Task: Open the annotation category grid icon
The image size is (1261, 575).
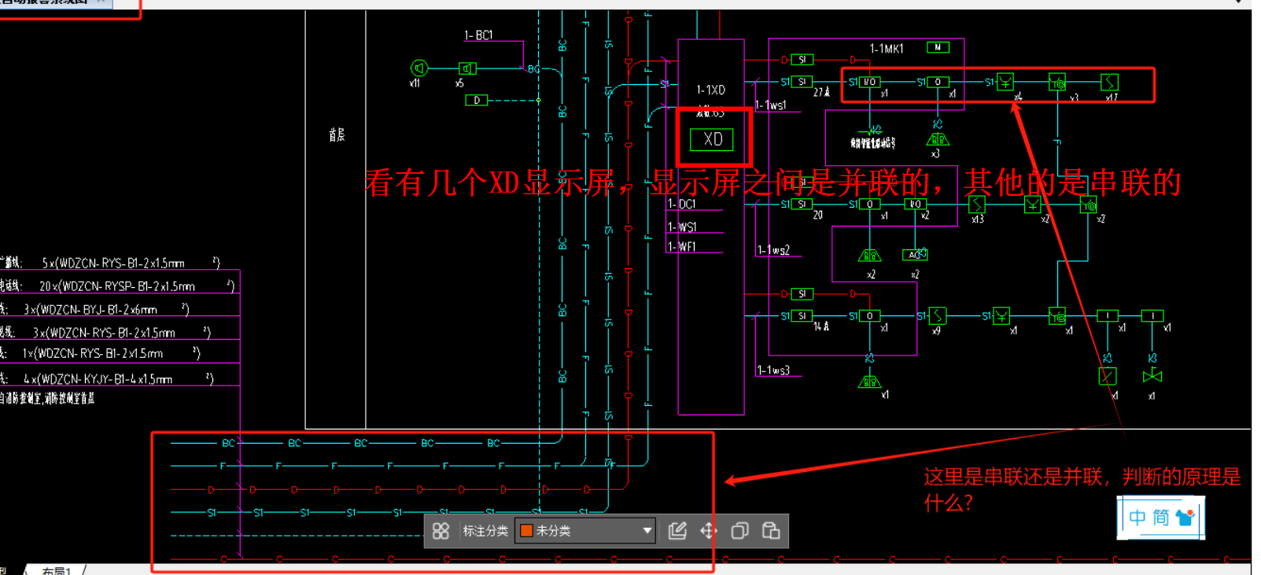Action: click(441, 531)
